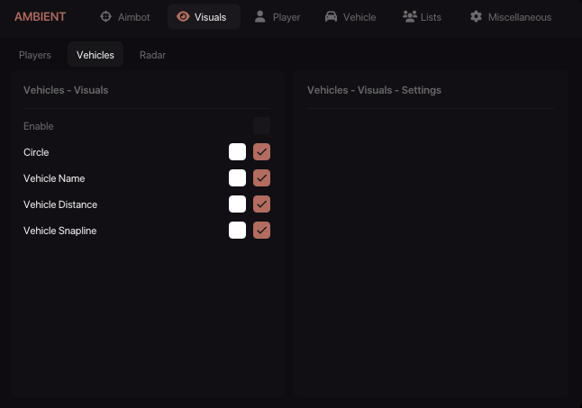
Task: Select the Vehicles sub-tab
Action: pyautogui.click(x=95, y=55)
